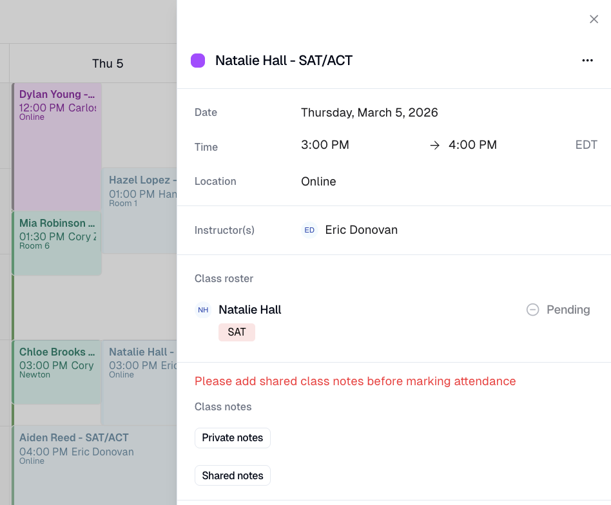Edit the 3:00 PM start time
The image size is (611, 505).
point(325,145)
